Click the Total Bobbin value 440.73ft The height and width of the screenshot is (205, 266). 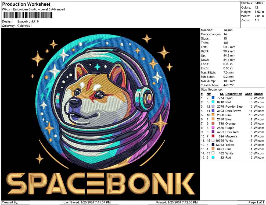click(x=229, y=85)
